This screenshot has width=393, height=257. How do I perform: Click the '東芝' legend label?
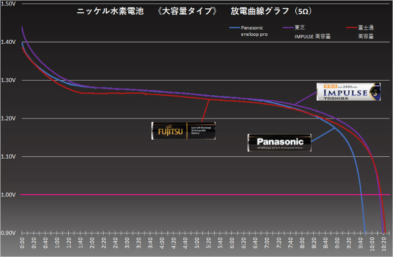point(300,28)
